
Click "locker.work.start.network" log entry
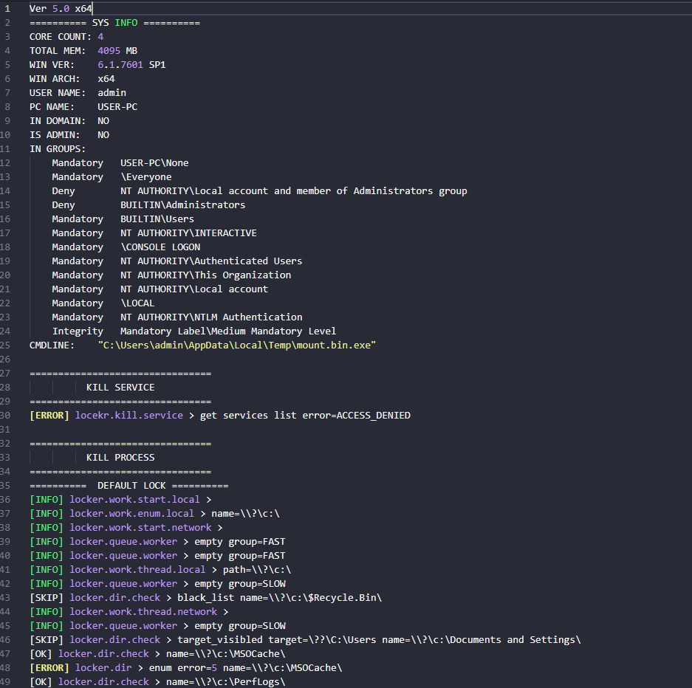coord(140,528)
